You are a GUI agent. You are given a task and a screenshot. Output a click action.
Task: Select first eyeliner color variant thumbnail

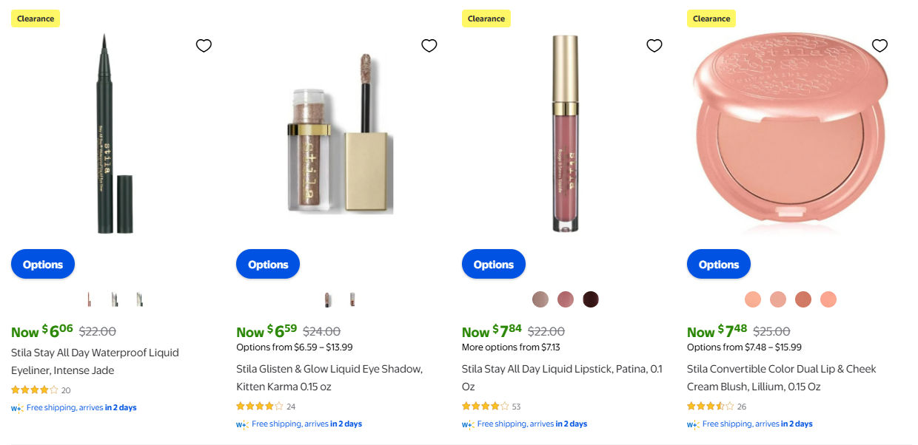tap(89, 299)
